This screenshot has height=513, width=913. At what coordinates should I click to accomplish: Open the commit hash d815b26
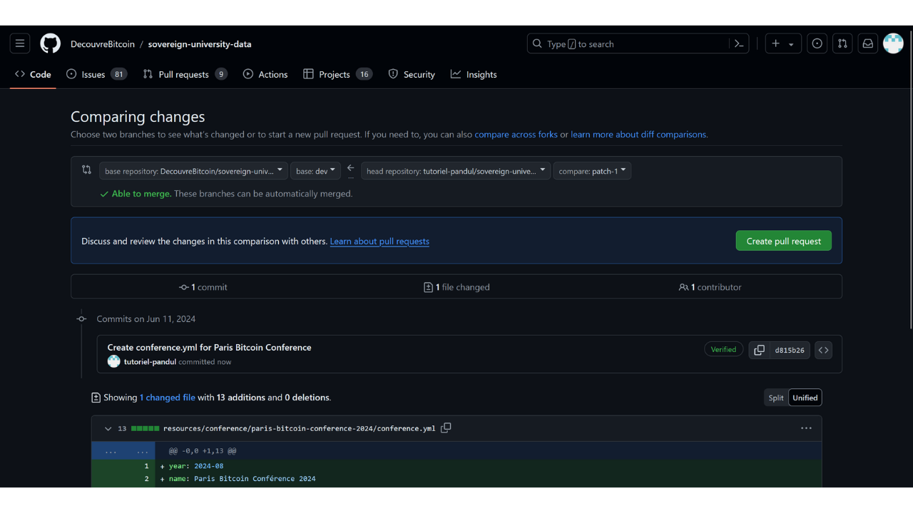(x=790, y=350)
